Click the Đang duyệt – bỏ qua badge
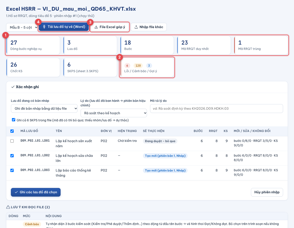Viewport: 294px width, 228px height. point(160,141)
